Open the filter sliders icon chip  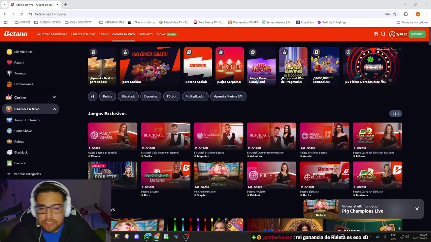(x=93, y=96)
